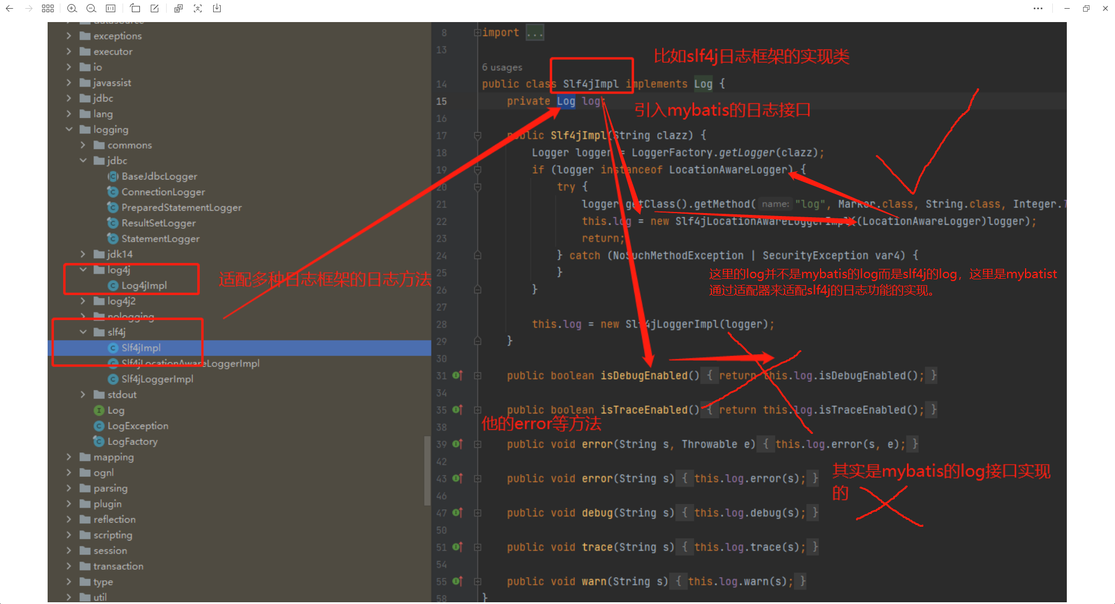Expand the mapping folder
Screen dimensions: 1115x604
coord(69,458)
